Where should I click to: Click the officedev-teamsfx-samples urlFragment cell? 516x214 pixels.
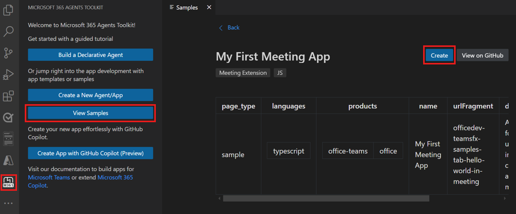click(x=473, y=155)
